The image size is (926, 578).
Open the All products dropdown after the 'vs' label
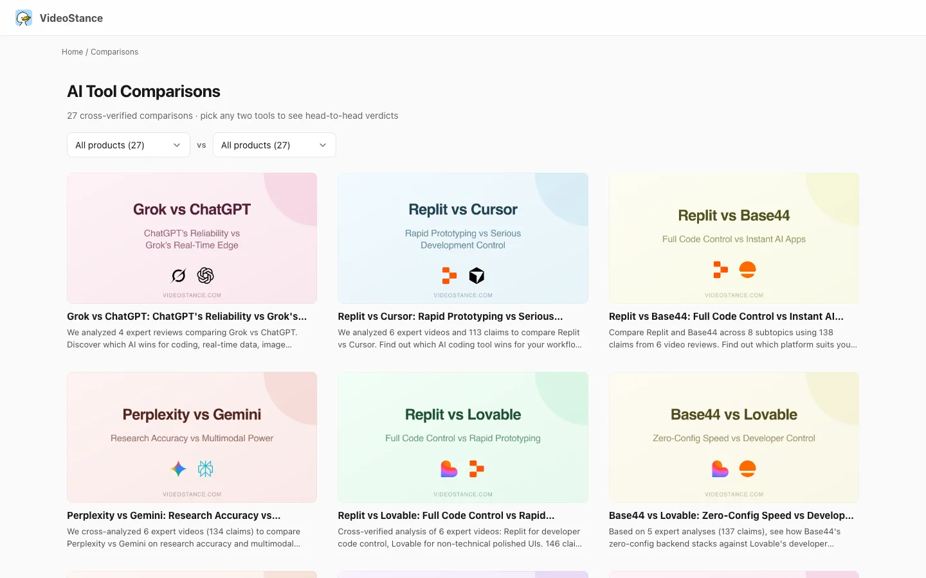coord(275,145)
